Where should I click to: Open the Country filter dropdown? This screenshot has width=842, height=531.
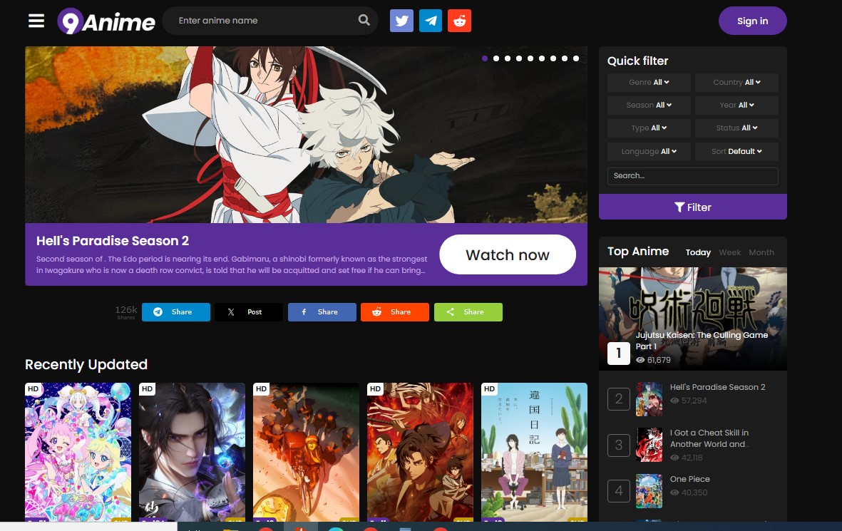click(736, 82)
